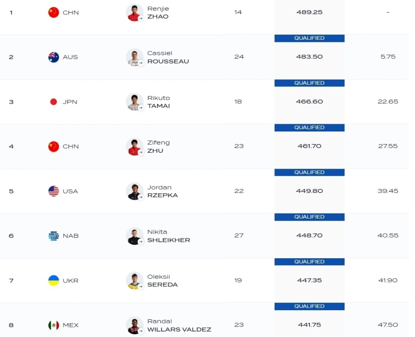Click the QUALIFIED badge below Zhao's score
The height and width of the screenshot is (337, 415).
click(x=310, y=38)
